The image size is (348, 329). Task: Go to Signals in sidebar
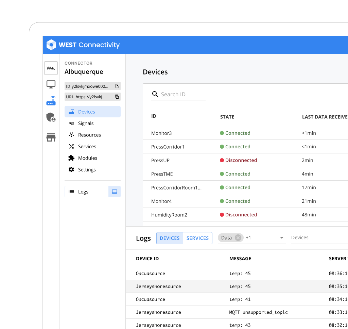(x=92, y=123)
